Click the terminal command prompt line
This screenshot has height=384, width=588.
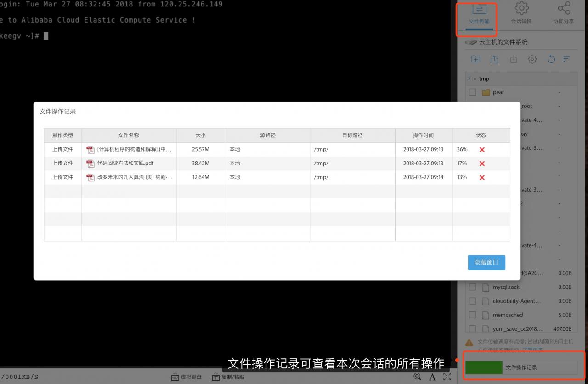[24, 36]
